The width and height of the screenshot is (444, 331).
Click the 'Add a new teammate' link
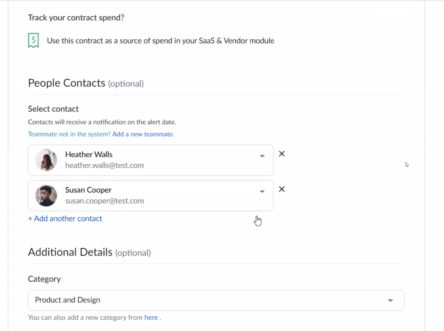click(x=143, y=134)
